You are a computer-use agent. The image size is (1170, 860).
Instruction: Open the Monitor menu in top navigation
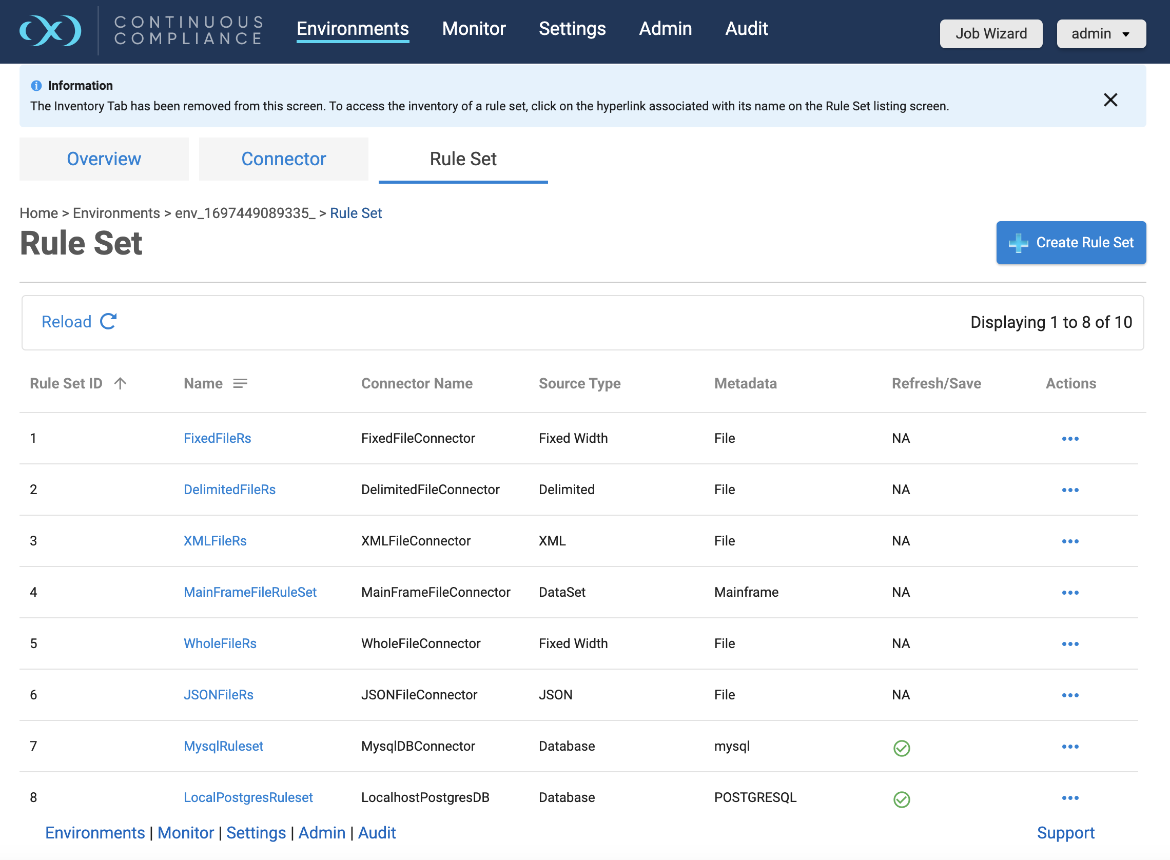tap(473, 29)
